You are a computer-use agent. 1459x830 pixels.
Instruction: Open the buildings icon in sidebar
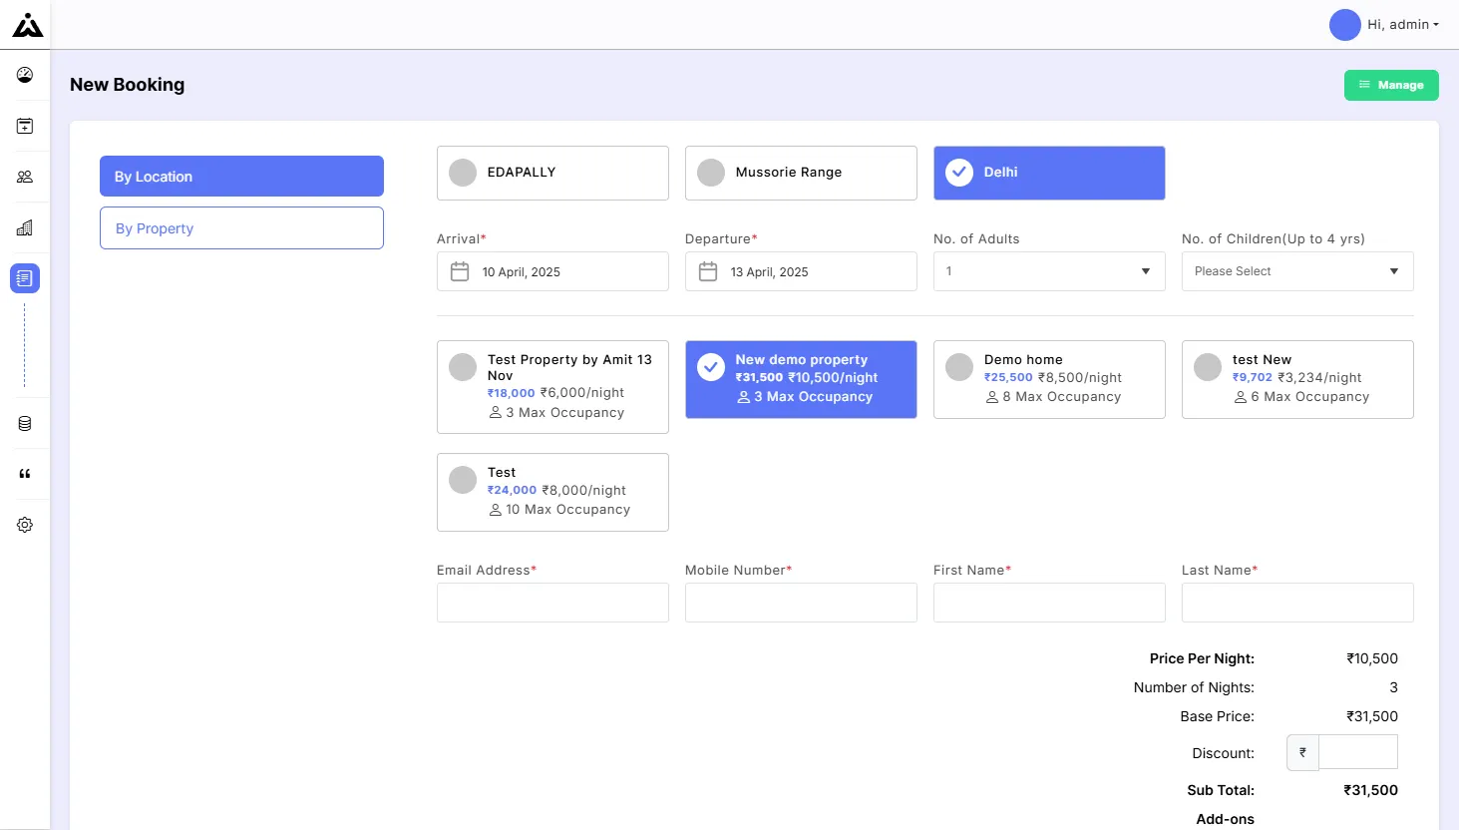pos(25,227)
